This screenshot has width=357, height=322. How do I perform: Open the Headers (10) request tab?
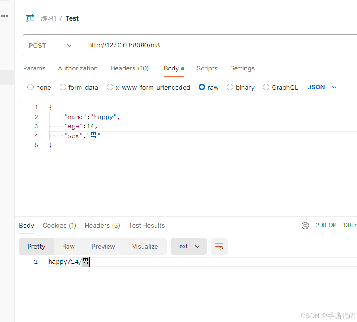129,68
